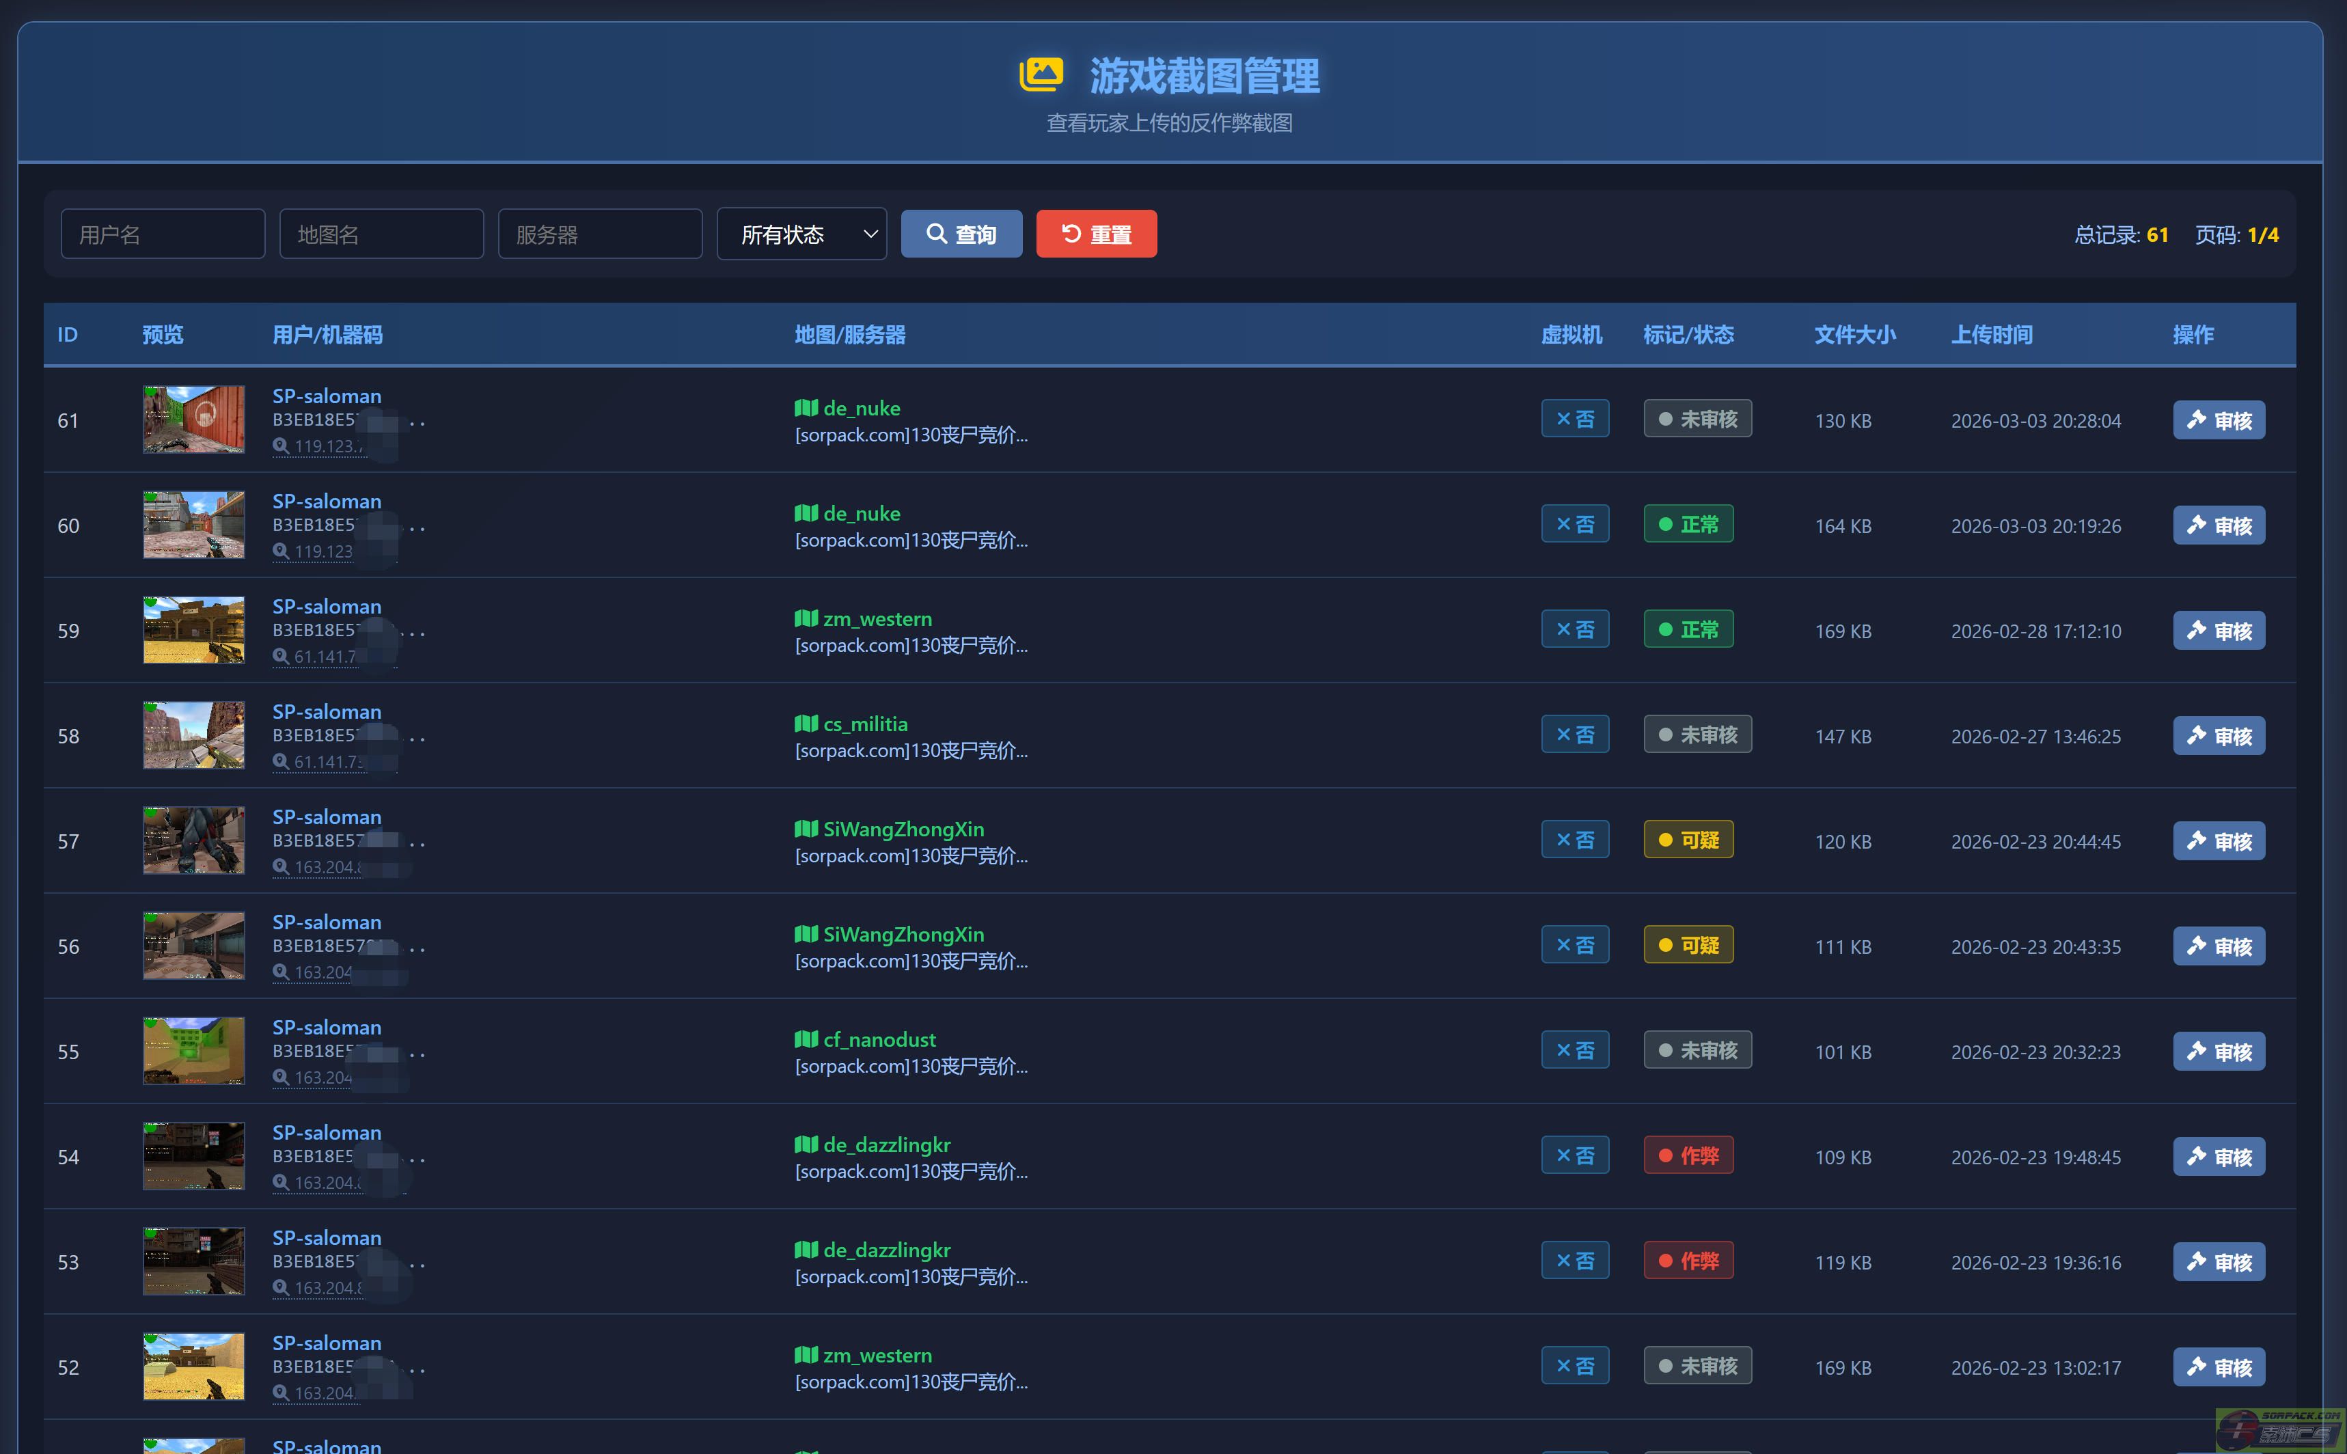This screenshot has height=1454, width=2347.
Task: Click the 上传时间 column header
Action: (1991, 335)
